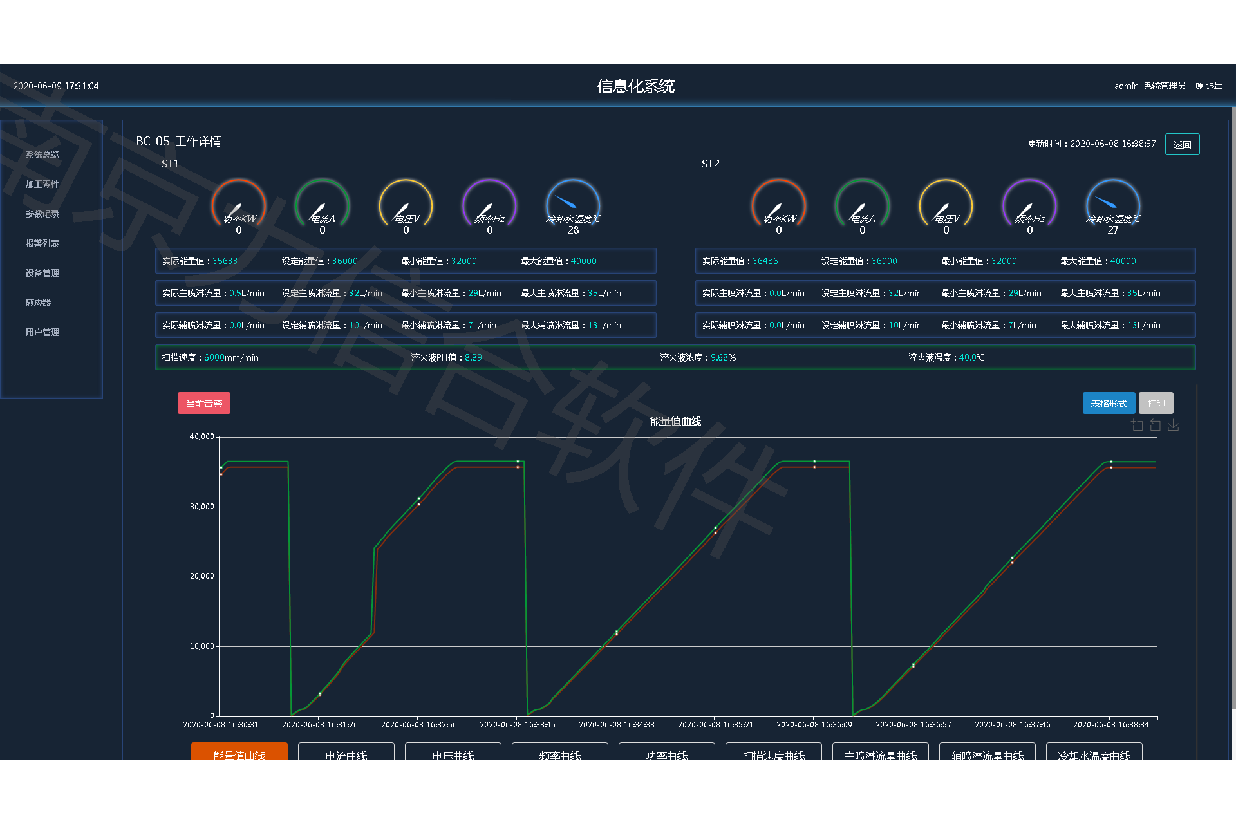Click ST1 电压V gauge

coord(406,205)
